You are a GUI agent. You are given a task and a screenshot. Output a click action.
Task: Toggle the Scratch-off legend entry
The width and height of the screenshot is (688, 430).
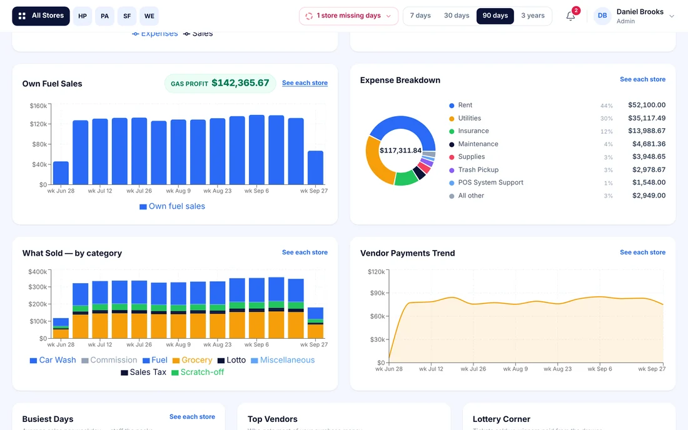(198, 372)
